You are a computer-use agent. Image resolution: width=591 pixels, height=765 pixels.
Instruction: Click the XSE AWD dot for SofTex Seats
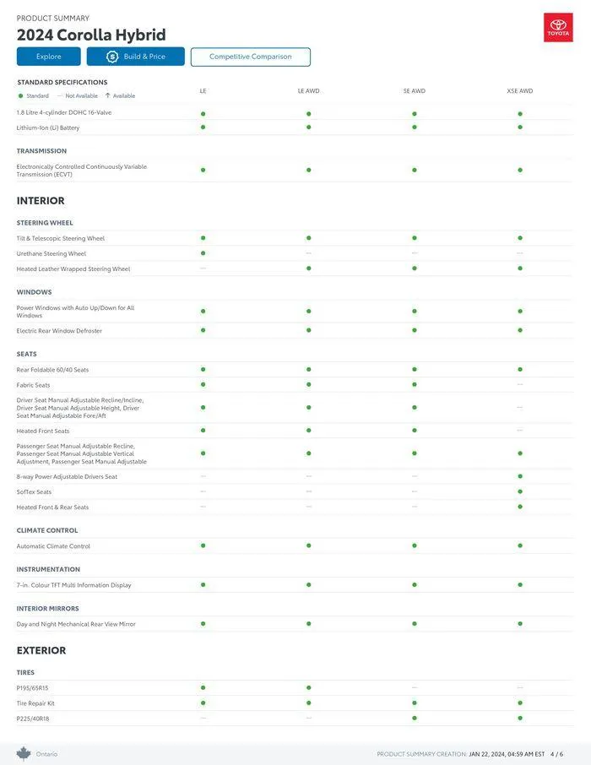tap(520, 492)
